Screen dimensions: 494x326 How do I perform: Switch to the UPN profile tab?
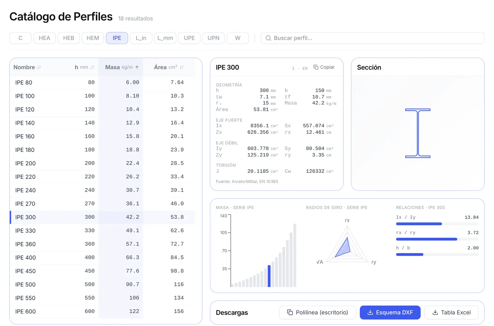click(x=213, y=38)
